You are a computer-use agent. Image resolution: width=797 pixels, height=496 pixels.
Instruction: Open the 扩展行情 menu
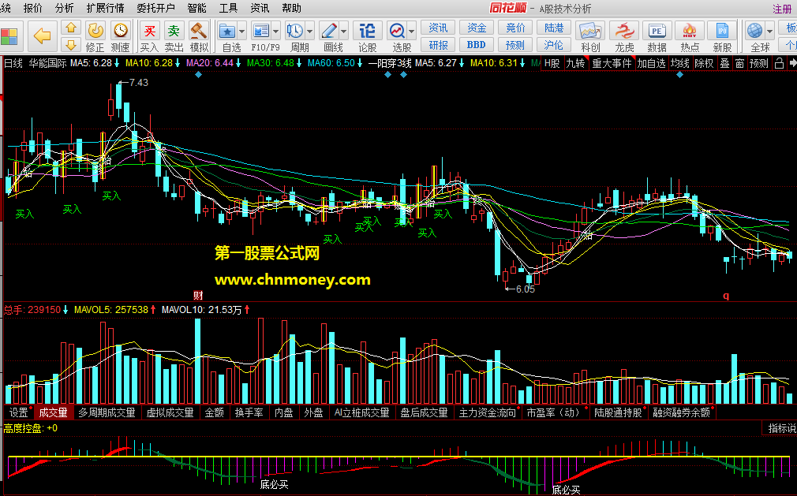(x=105, y=8)
